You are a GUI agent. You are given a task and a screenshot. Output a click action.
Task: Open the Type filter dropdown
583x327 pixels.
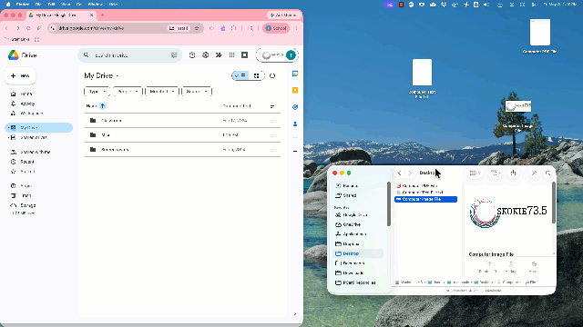tap(97, 92)
